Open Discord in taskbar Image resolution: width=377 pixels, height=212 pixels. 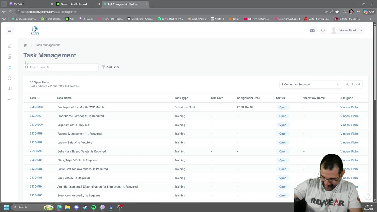pyautogui.click(x=76, y=207)
